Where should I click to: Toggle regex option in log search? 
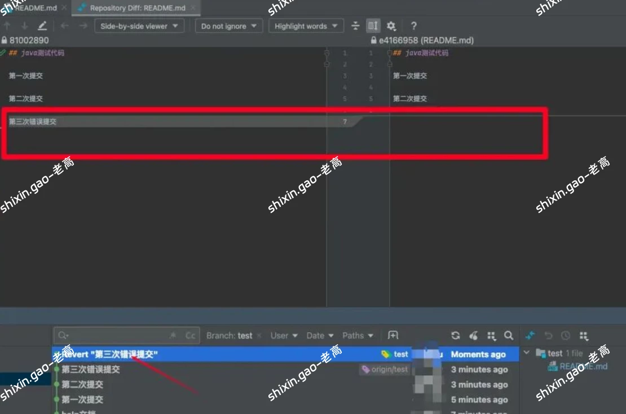[173, 336]
